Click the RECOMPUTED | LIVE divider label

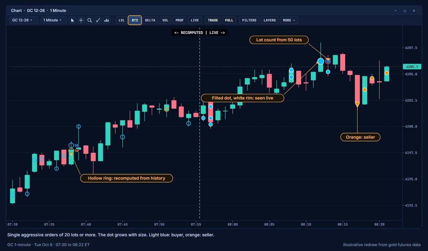(x=200, y=32)
